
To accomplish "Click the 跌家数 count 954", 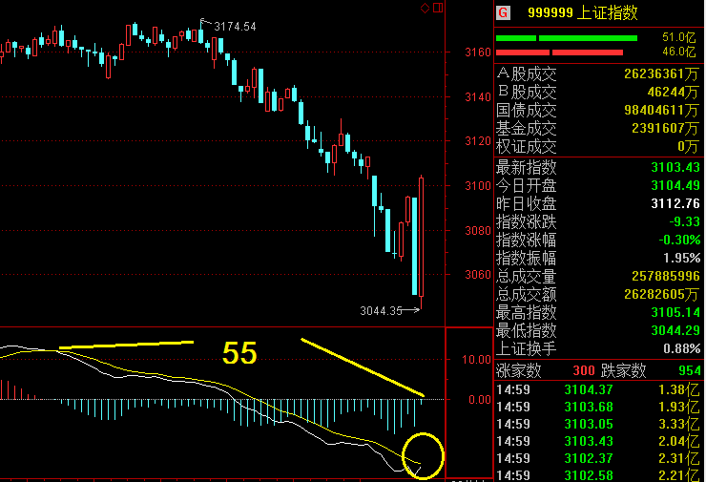I will coord(690,370).
